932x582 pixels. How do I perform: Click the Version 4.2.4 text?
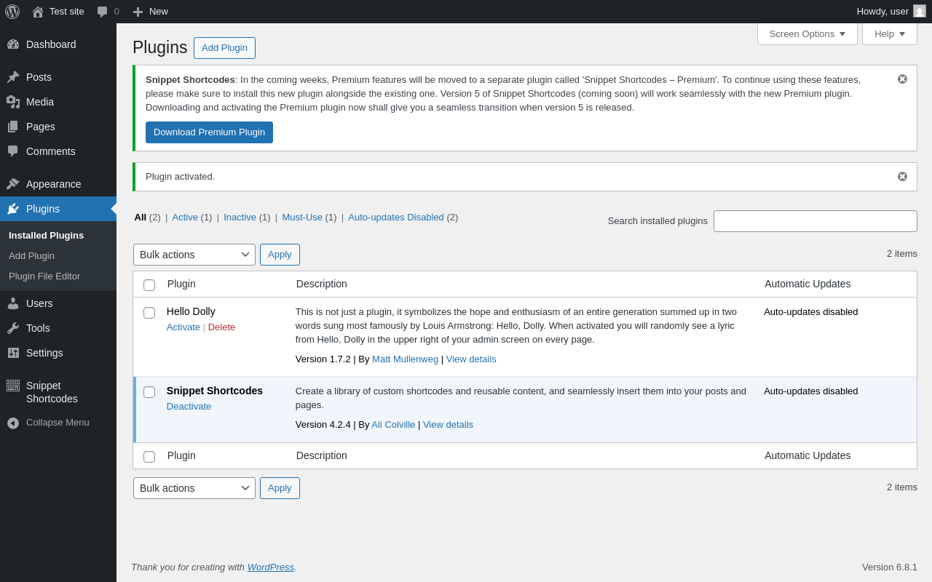323,425
